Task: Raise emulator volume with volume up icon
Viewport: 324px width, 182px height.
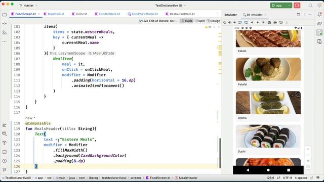Action: coord(230,22)
